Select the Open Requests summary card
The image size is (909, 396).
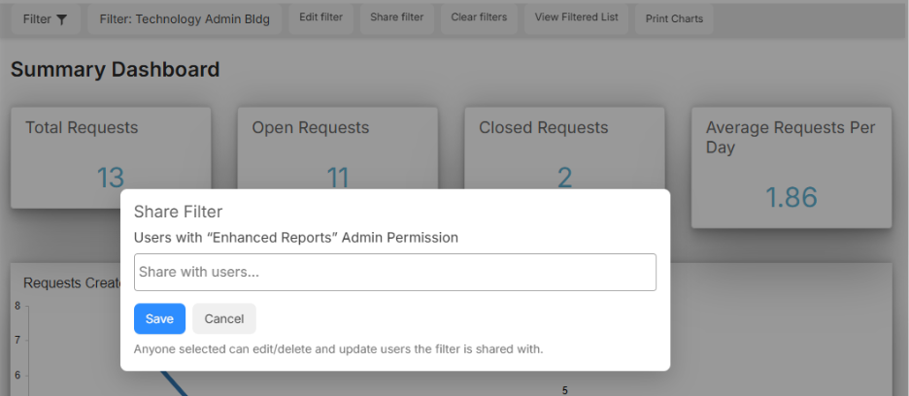coord(337,148)
